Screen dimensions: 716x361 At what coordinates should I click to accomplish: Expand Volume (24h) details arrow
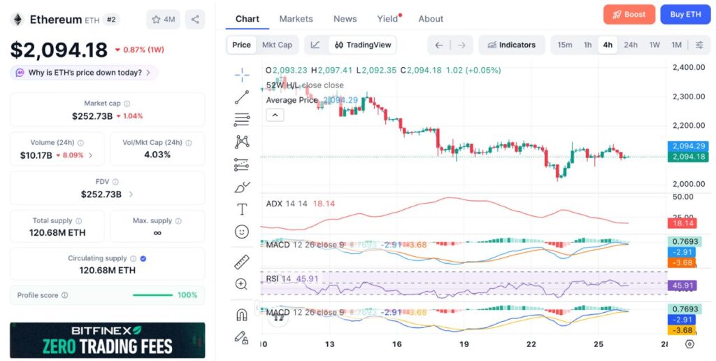click(90, 155)
